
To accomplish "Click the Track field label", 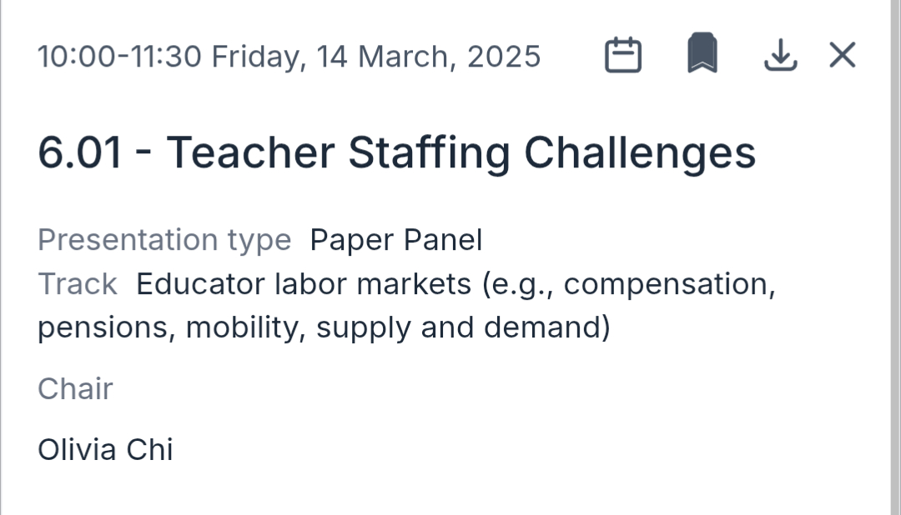I will pyautogui.click(x=77, y=284).
